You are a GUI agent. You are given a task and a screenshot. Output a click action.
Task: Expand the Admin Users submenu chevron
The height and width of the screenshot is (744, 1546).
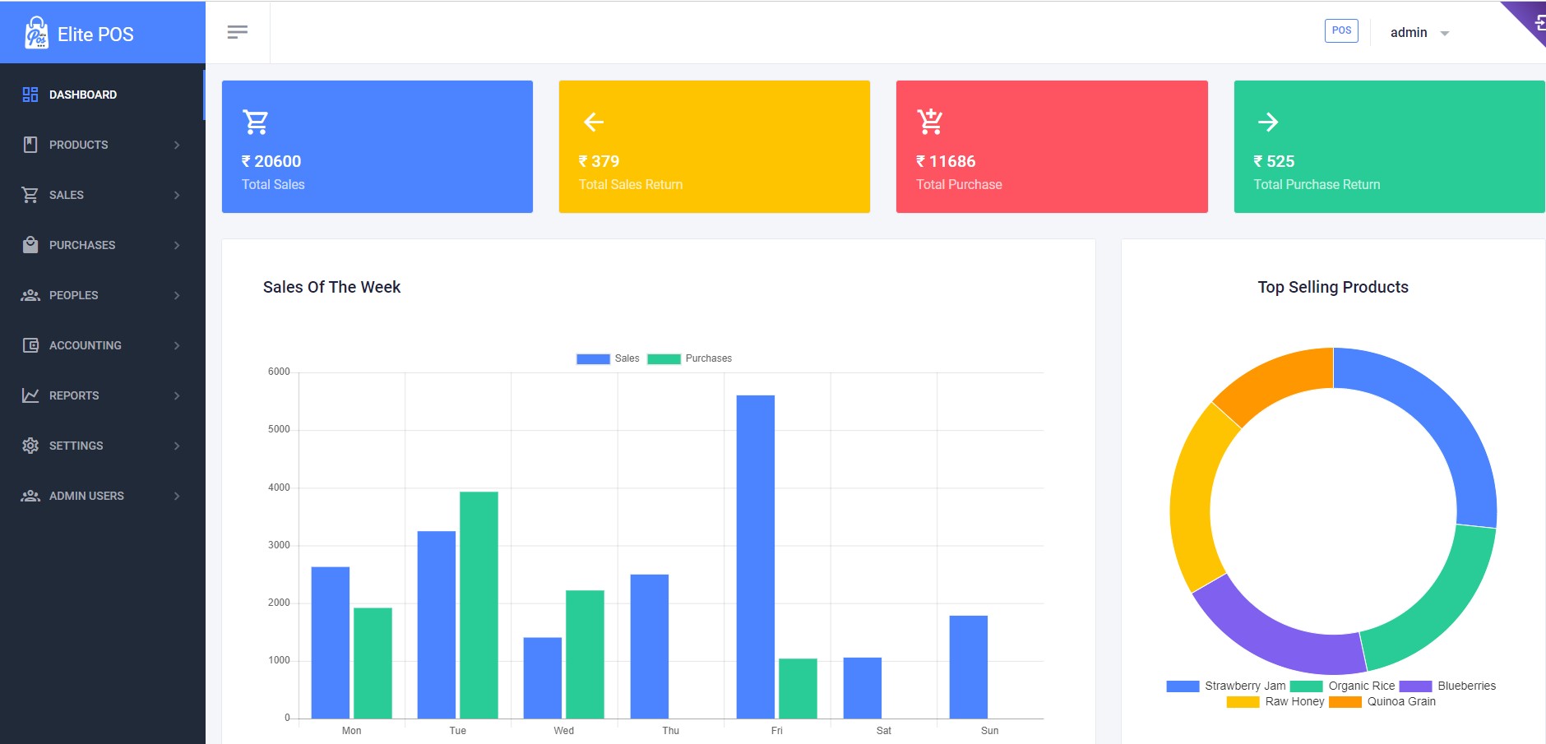[177, 496]
